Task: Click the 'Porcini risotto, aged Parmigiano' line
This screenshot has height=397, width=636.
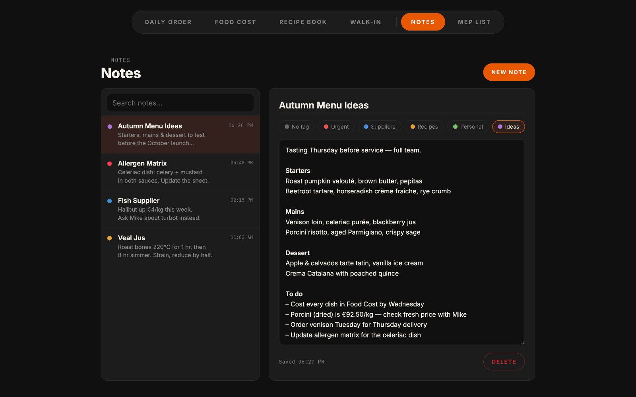Action: [353, 232]
